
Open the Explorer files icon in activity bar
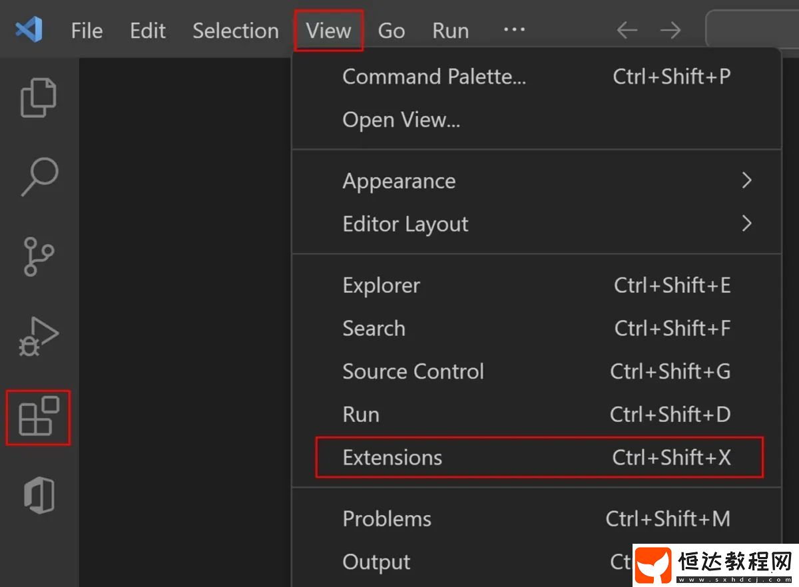click(x=39, y=98)
